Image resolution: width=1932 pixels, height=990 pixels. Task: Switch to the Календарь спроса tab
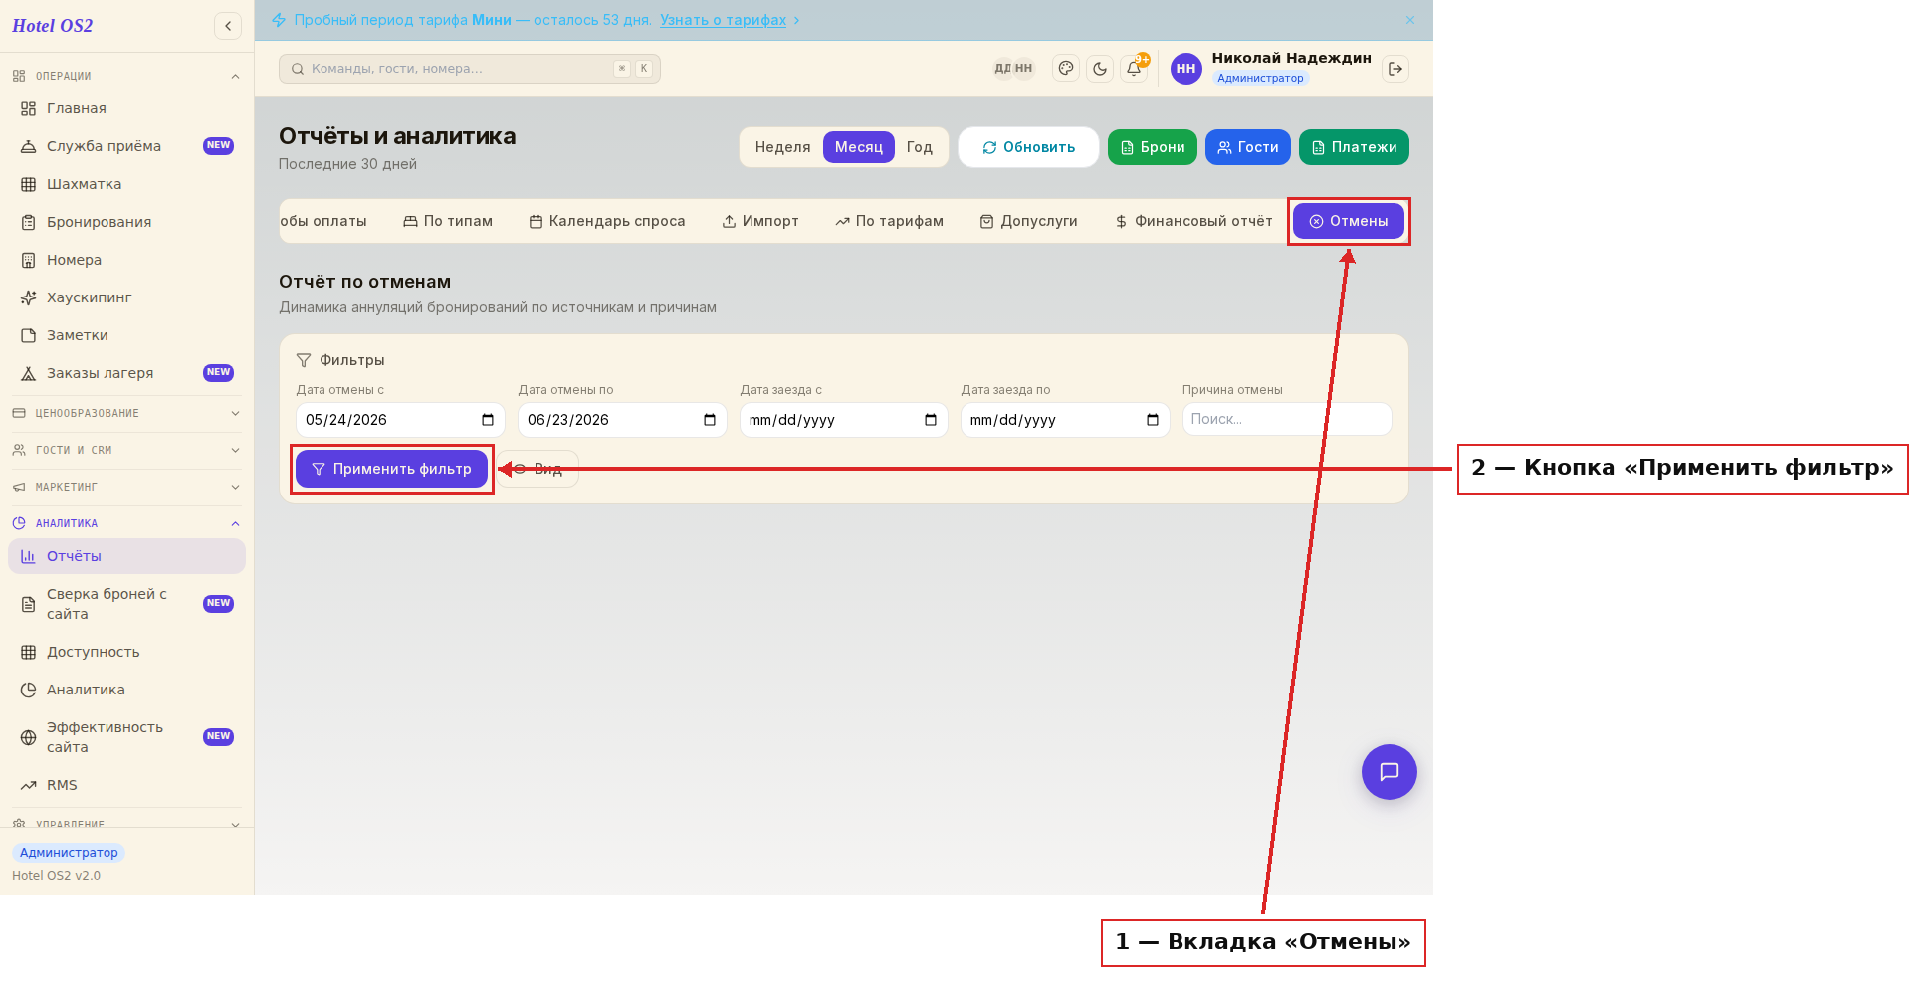point(607,221)
